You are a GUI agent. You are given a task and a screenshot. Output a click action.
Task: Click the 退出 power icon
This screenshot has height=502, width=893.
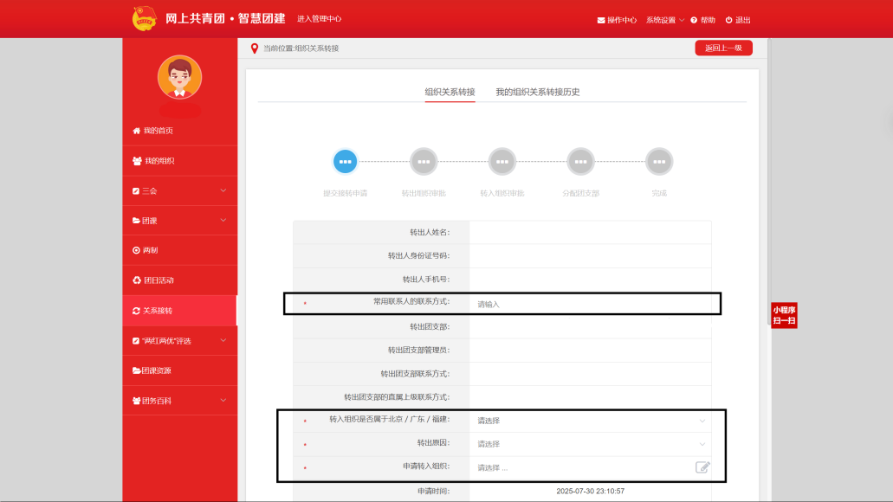click(x=729, y=20)
